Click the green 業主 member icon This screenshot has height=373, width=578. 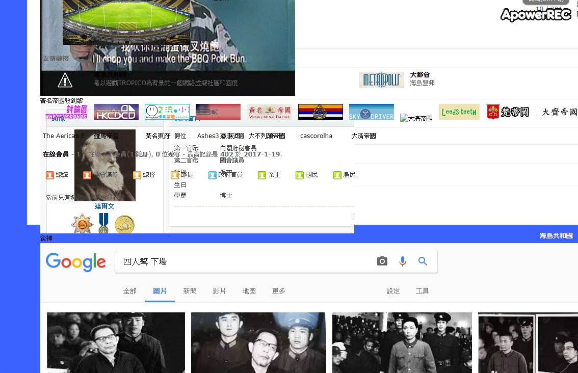tap(261, 175)
